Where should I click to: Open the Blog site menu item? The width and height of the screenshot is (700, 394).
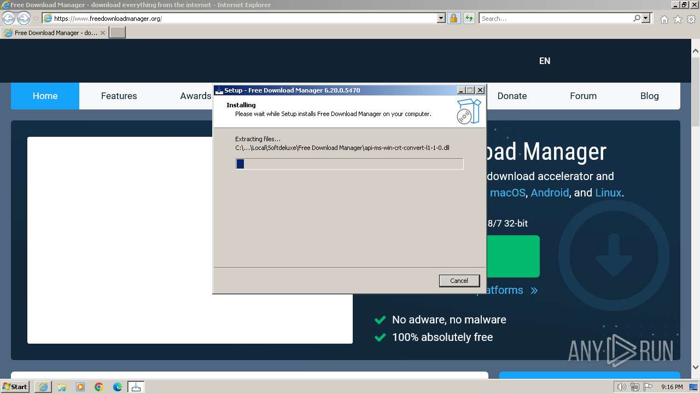pyautogui.click(x=649, y=96)
